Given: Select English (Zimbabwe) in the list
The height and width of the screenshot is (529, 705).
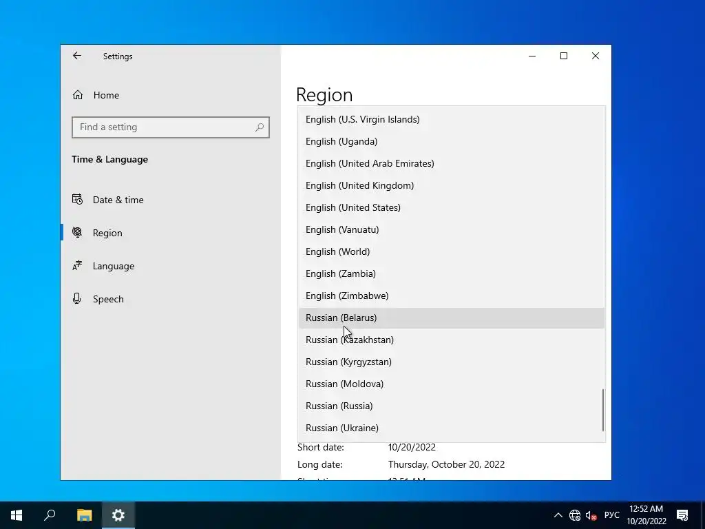Looking at the screenshot, I should 452,295.
